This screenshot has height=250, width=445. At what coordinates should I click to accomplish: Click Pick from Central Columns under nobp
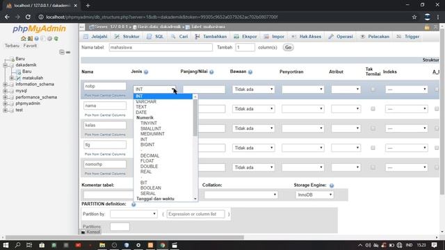105,96
